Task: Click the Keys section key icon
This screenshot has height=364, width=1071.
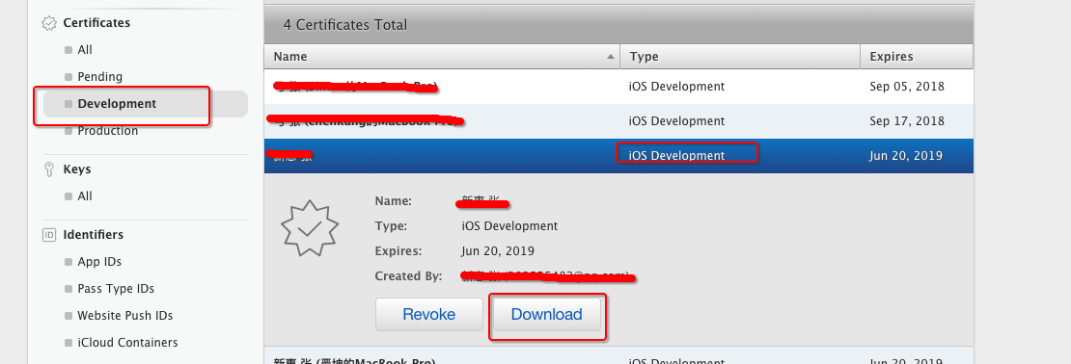Action: pos(48,169)
